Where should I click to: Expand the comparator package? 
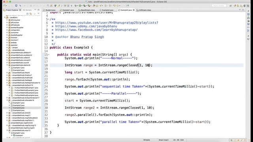[7, 30]
